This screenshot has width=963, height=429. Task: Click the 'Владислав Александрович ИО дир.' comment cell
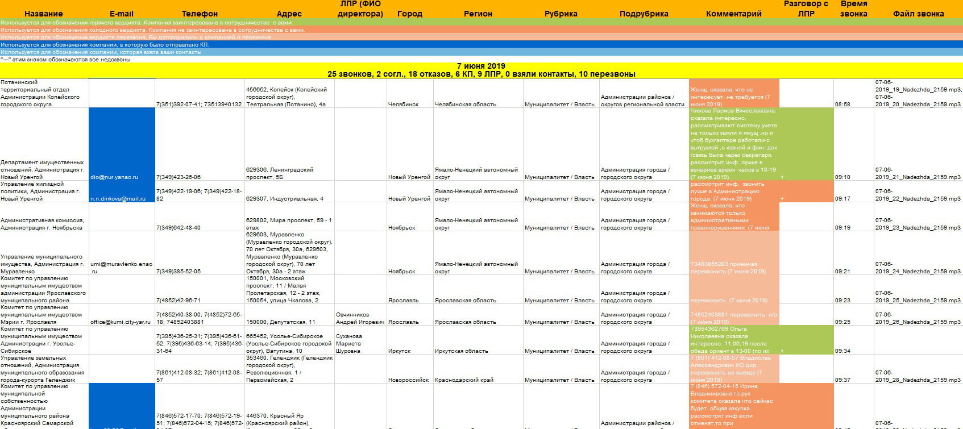734,369
